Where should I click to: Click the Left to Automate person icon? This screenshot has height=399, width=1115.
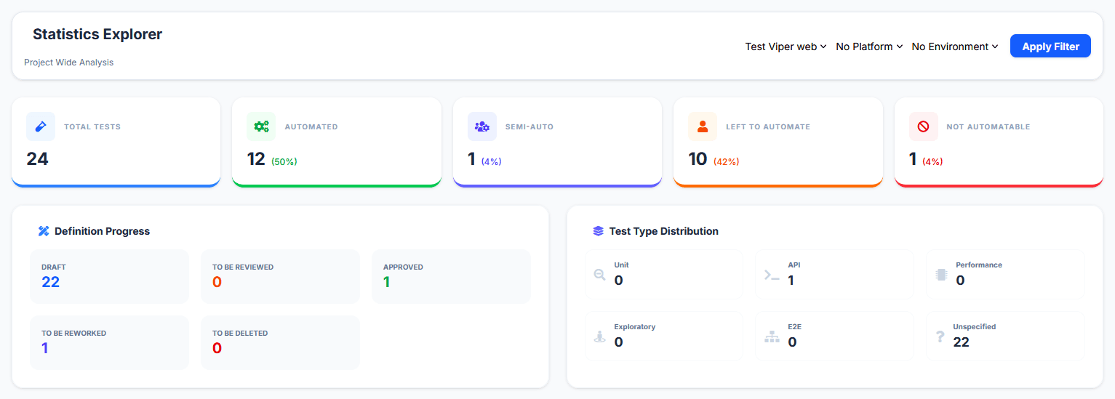pyautogui.click(x=703, y=126)
